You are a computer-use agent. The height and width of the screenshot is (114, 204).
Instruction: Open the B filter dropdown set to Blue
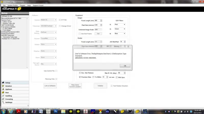120,33
